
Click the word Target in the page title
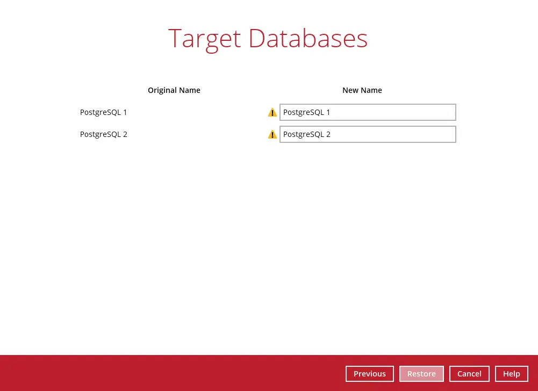(x=205, y=39)
